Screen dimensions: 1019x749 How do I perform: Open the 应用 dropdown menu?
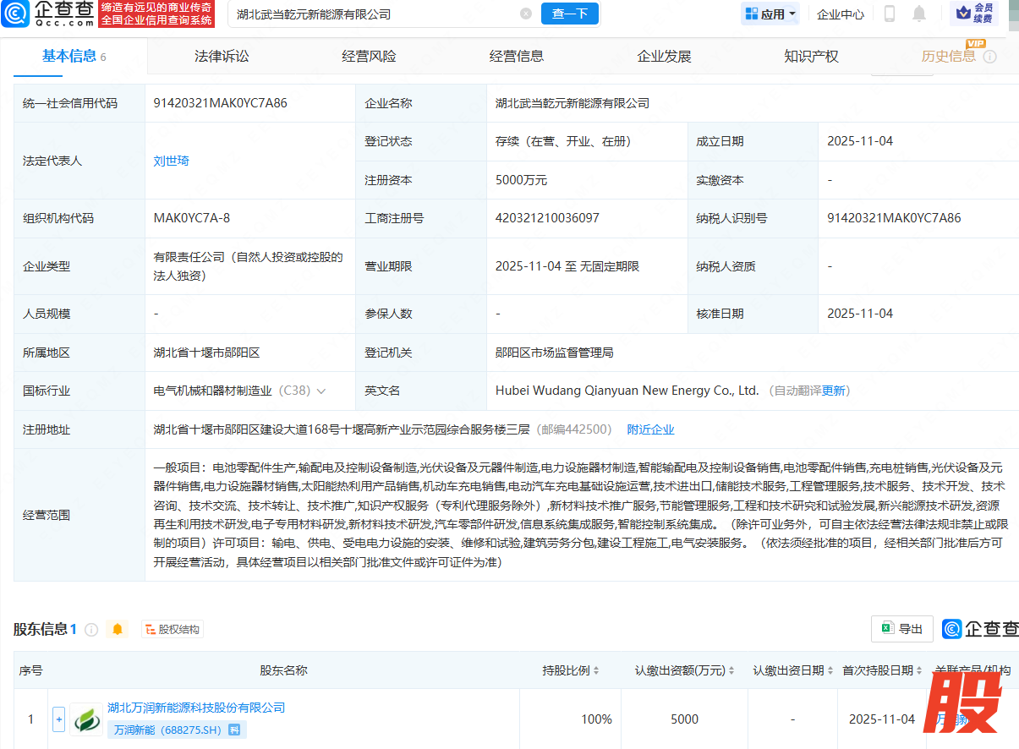(x=770, y=14)
